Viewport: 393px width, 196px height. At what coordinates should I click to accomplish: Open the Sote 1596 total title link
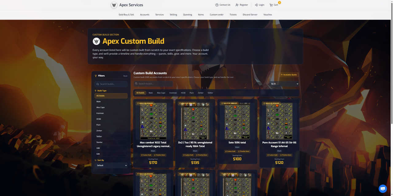point(237,143)
